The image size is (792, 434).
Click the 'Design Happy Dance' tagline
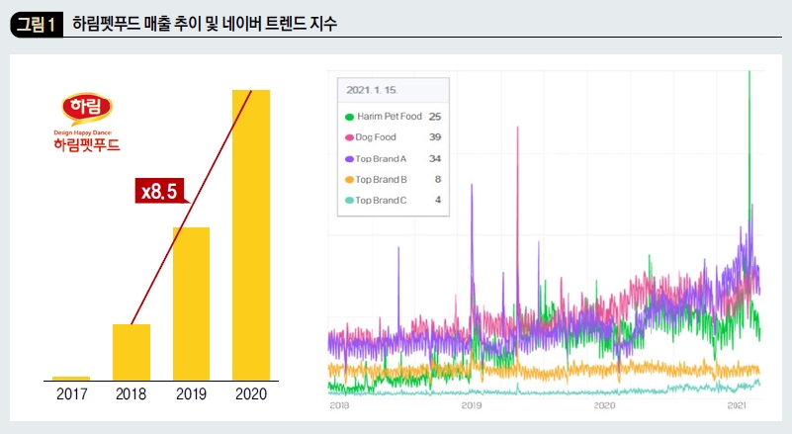tap(83, 132)
